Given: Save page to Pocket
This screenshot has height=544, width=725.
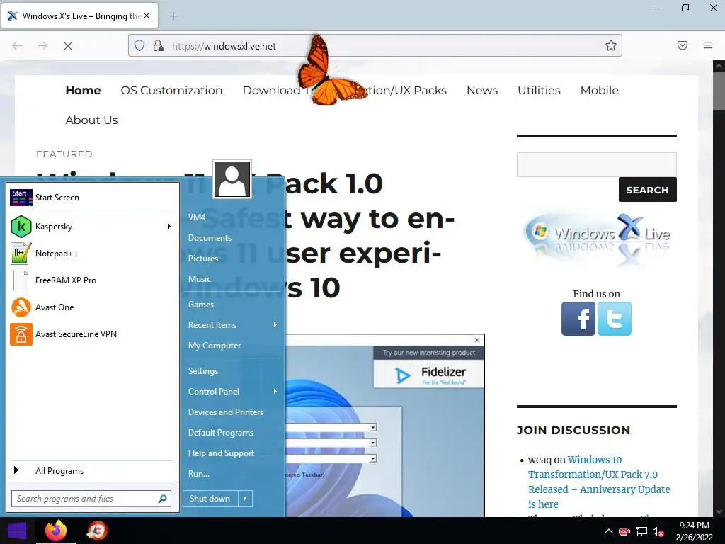Looking at the screenshot, I should tap(683, 45).
